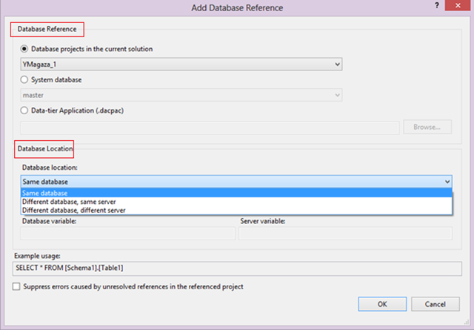The width and height of the screenshot is (474, 330).
Task: Open the help question mark icon
Action: pos(437,5)
